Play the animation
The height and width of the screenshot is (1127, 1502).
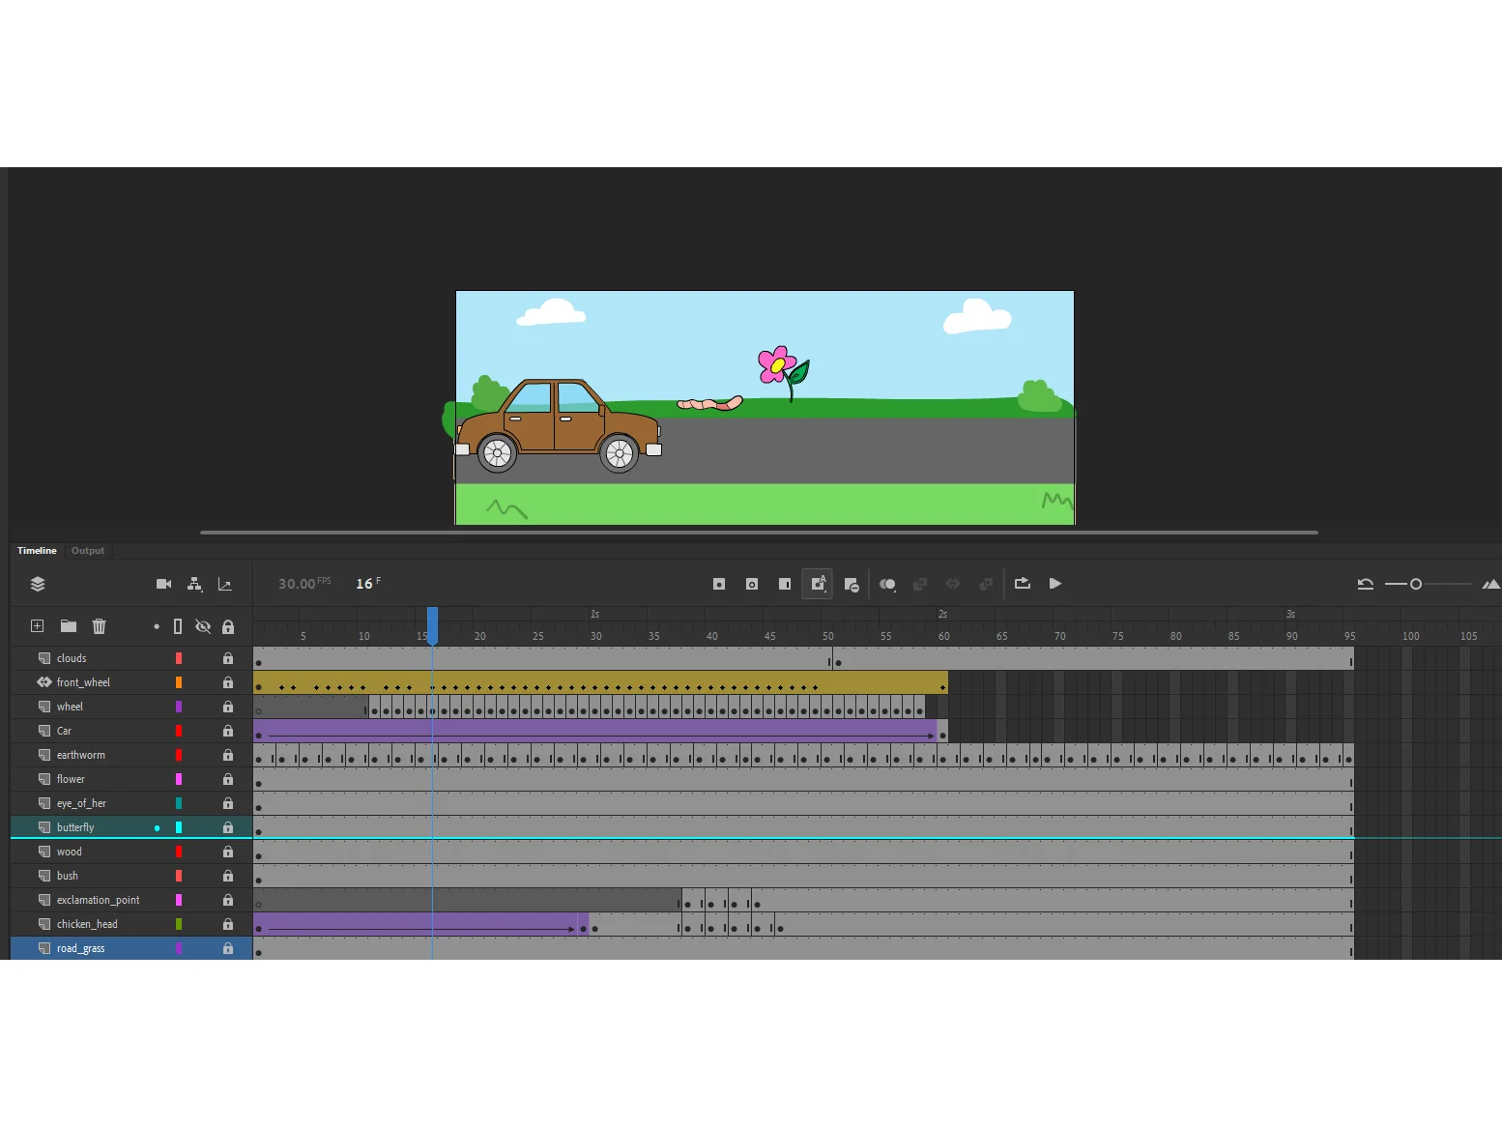click(x=1055, y=584)
